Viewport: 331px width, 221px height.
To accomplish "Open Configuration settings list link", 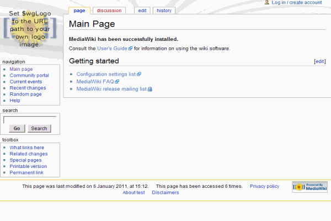I will click(x=106, y=74).
